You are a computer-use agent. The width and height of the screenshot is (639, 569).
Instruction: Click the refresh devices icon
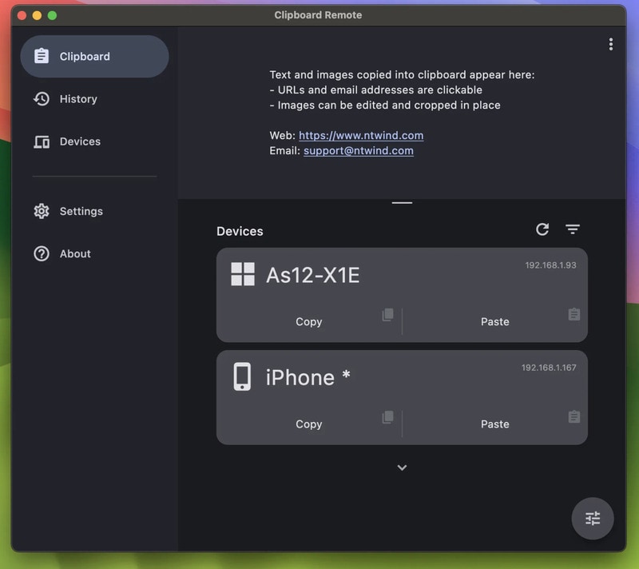(x=542, y=229)
